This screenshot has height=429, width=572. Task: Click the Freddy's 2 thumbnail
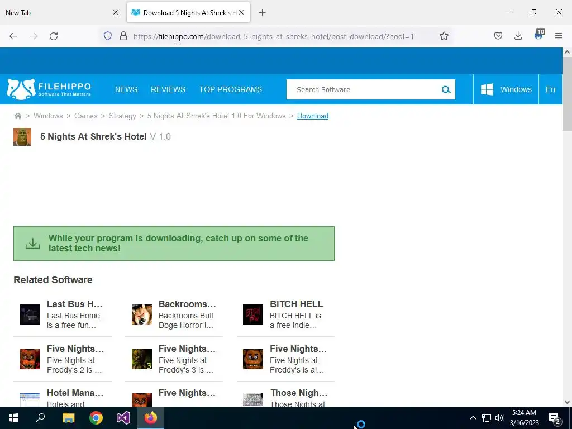[x=30, y=359]
